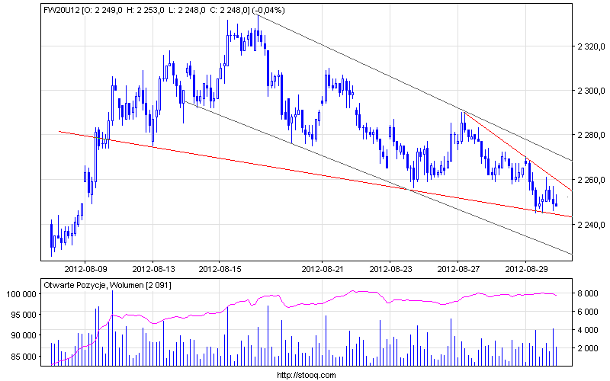Click the 2012-08-23 date label

pyautogui.click(x=390, y=269)
